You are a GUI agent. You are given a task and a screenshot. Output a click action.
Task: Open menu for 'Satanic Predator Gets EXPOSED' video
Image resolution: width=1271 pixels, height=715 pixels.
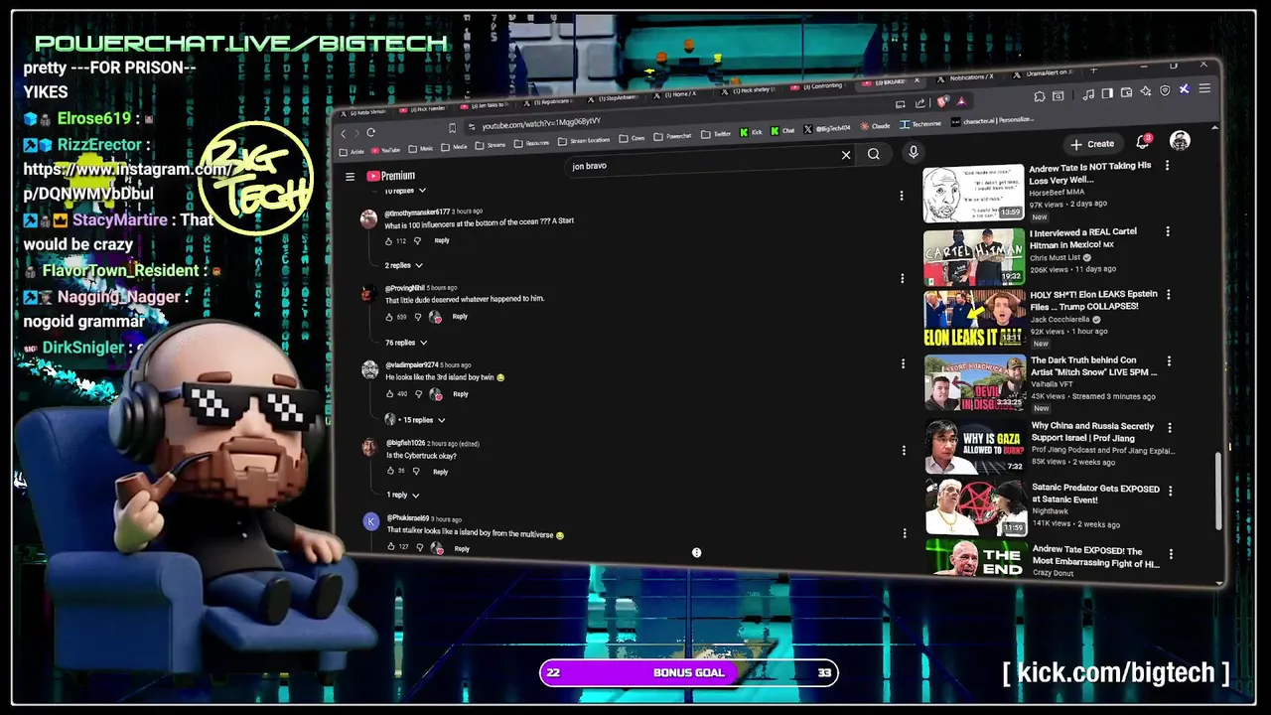1170,491
